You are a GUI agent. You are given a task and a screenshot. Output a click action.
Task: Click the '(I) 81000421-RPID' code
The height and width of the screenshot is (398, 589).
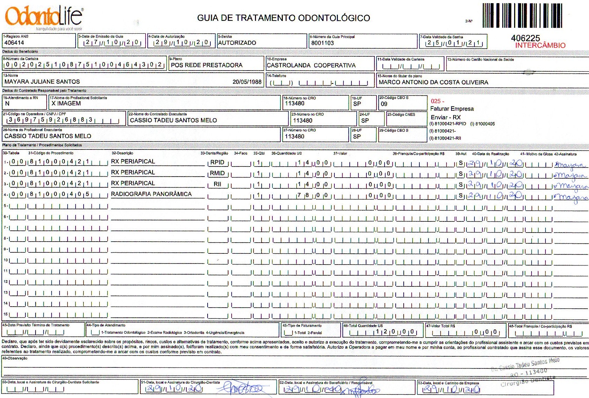[x=448, y=124]
